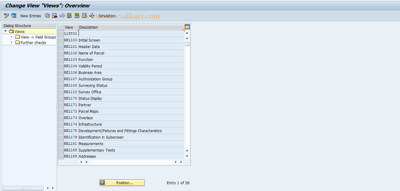Screen dimensions: 400x191
Task: Click Dialog Structure scroll left arrow
Action: (48, 188)
